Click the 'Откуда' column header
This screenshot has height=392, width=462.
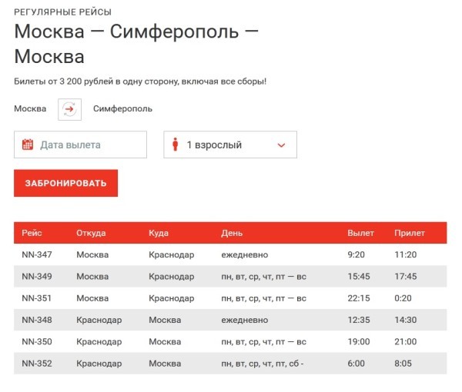pyautogui.click(x=91, y=233)
